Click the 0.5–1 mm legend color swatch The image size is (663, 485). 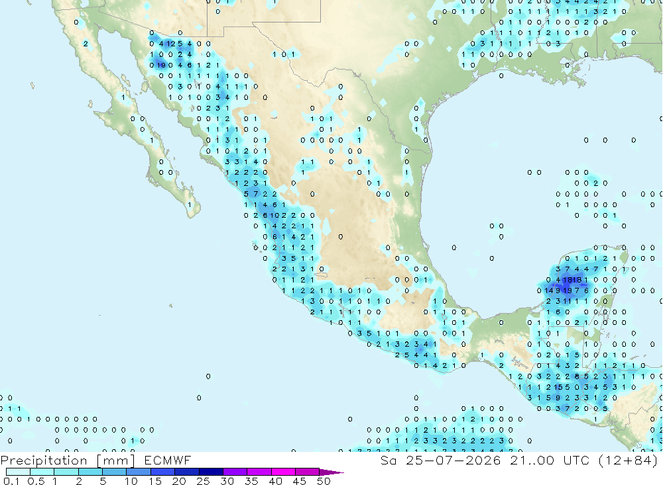42,472
